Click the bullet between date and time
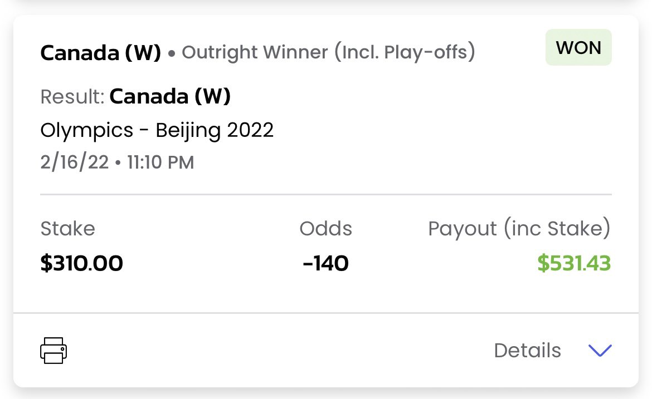 [x=118, y=162]
